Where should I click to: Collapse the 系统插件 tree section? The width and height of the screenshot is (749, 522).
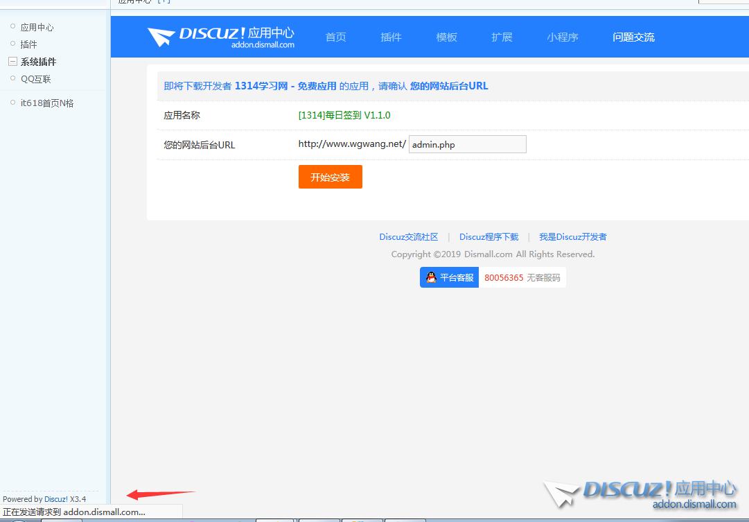pyautogui.click(x=12, y=62)
